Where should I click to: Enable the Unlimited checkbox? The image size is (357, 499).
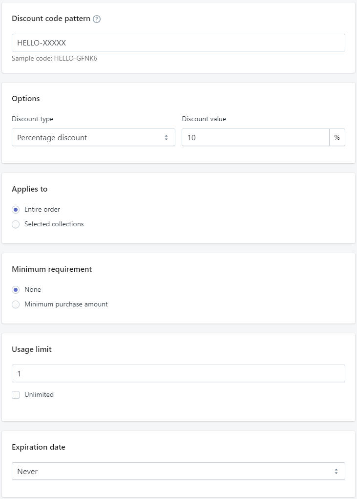[x=15, y=394]
